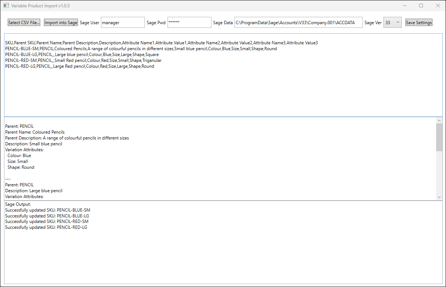Click the 'Successfully updated SKU: PENCIL-BLUE-SM' line
The height and width of the screenshot is (287, 446).
(48, 210)
